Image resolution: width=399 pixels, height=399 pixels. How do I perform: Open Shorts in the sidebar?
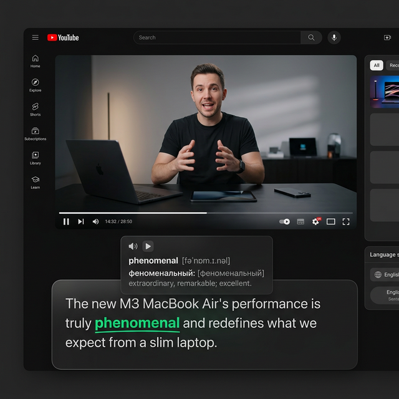pos(36,110)
